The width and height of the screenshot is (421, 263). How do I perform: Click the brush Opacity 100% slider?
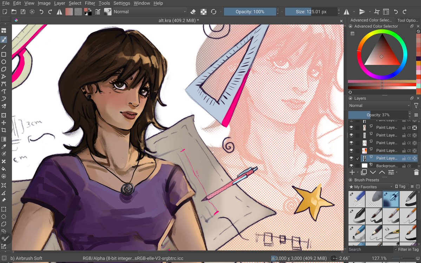click(x=250, y=12)
